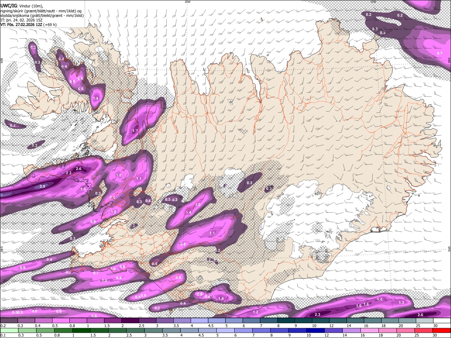Click the 'VT: Fös. 27.02.2026 12Z (+69 h)' line
Viewport: 451px width, 338px height.
point(29,25)
